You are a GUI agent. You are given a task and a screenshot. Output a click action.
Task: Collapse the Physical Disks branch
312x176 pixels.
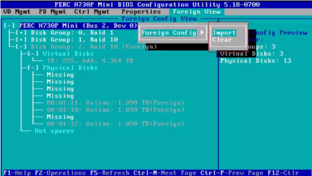pos(33,68)
